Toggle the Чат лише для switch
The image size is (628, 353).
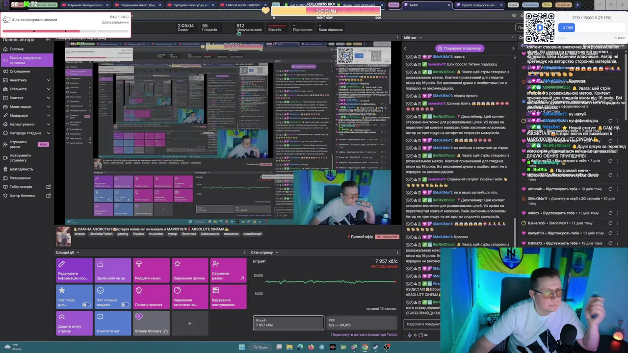(x=86, y=304)
